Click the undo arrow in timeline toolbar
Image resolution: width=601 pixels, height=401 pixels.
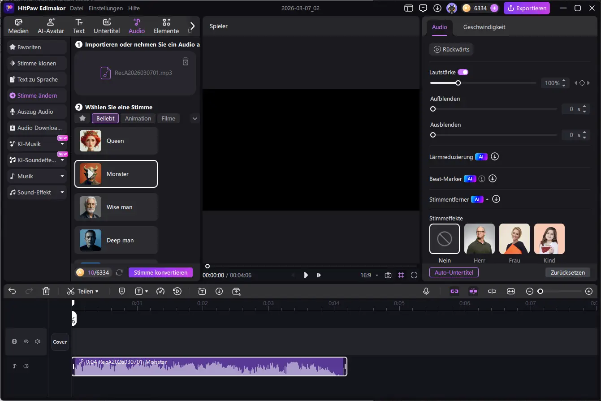coord(12,291)
